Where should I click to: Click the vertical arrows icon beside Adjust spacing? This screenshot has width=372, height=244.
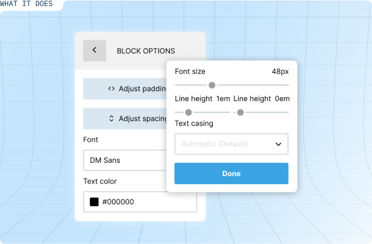coord(111,119)
